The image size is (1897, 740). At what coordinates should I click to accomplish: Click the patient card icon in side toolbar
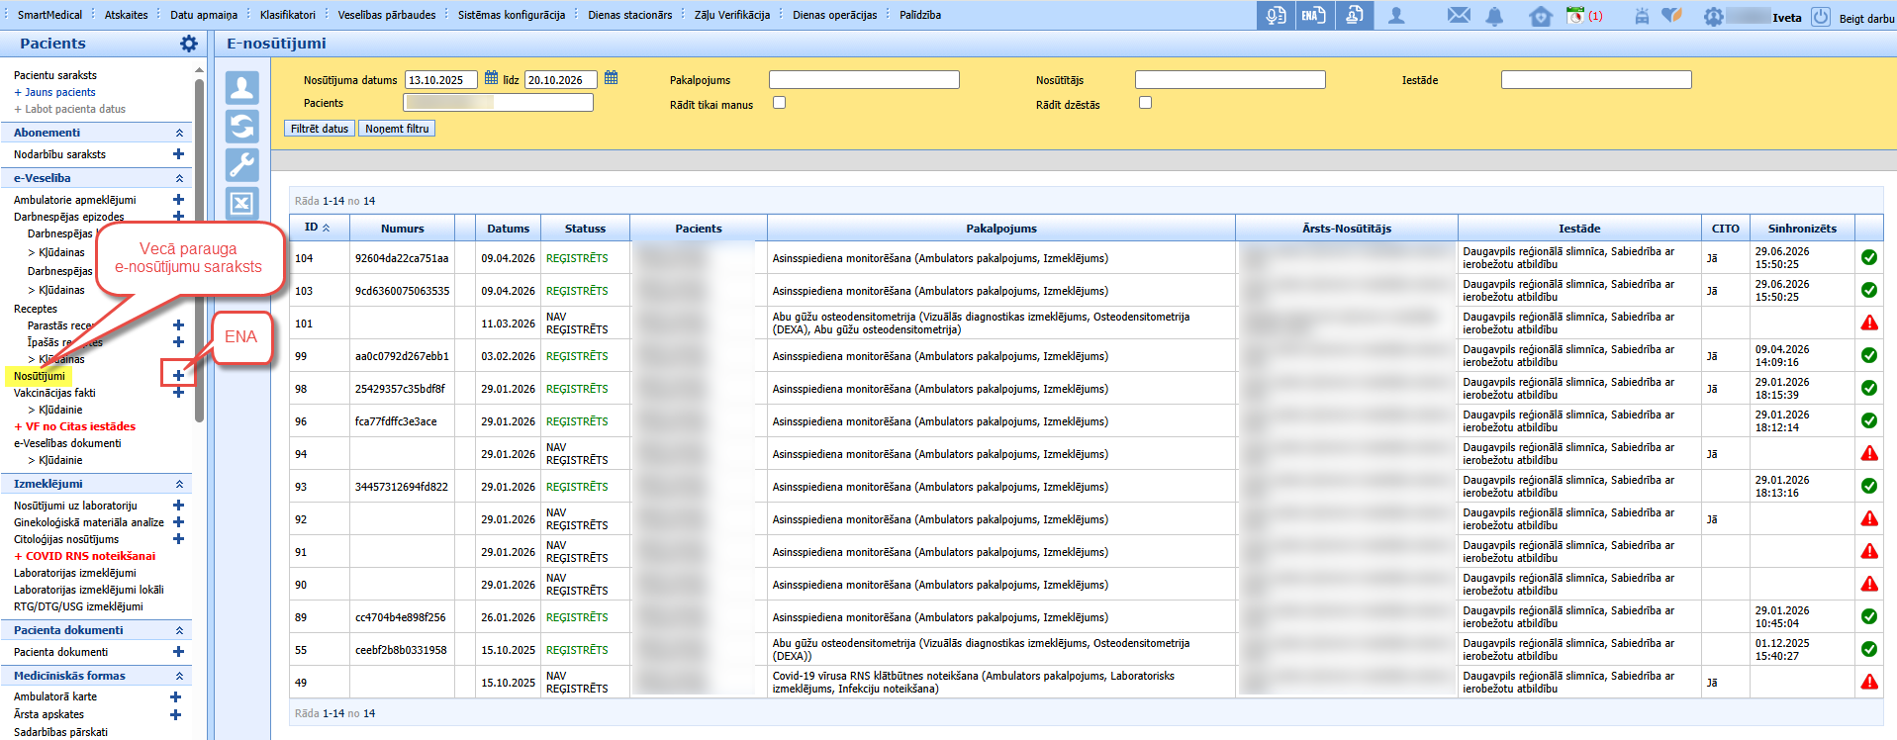[242, 88]
